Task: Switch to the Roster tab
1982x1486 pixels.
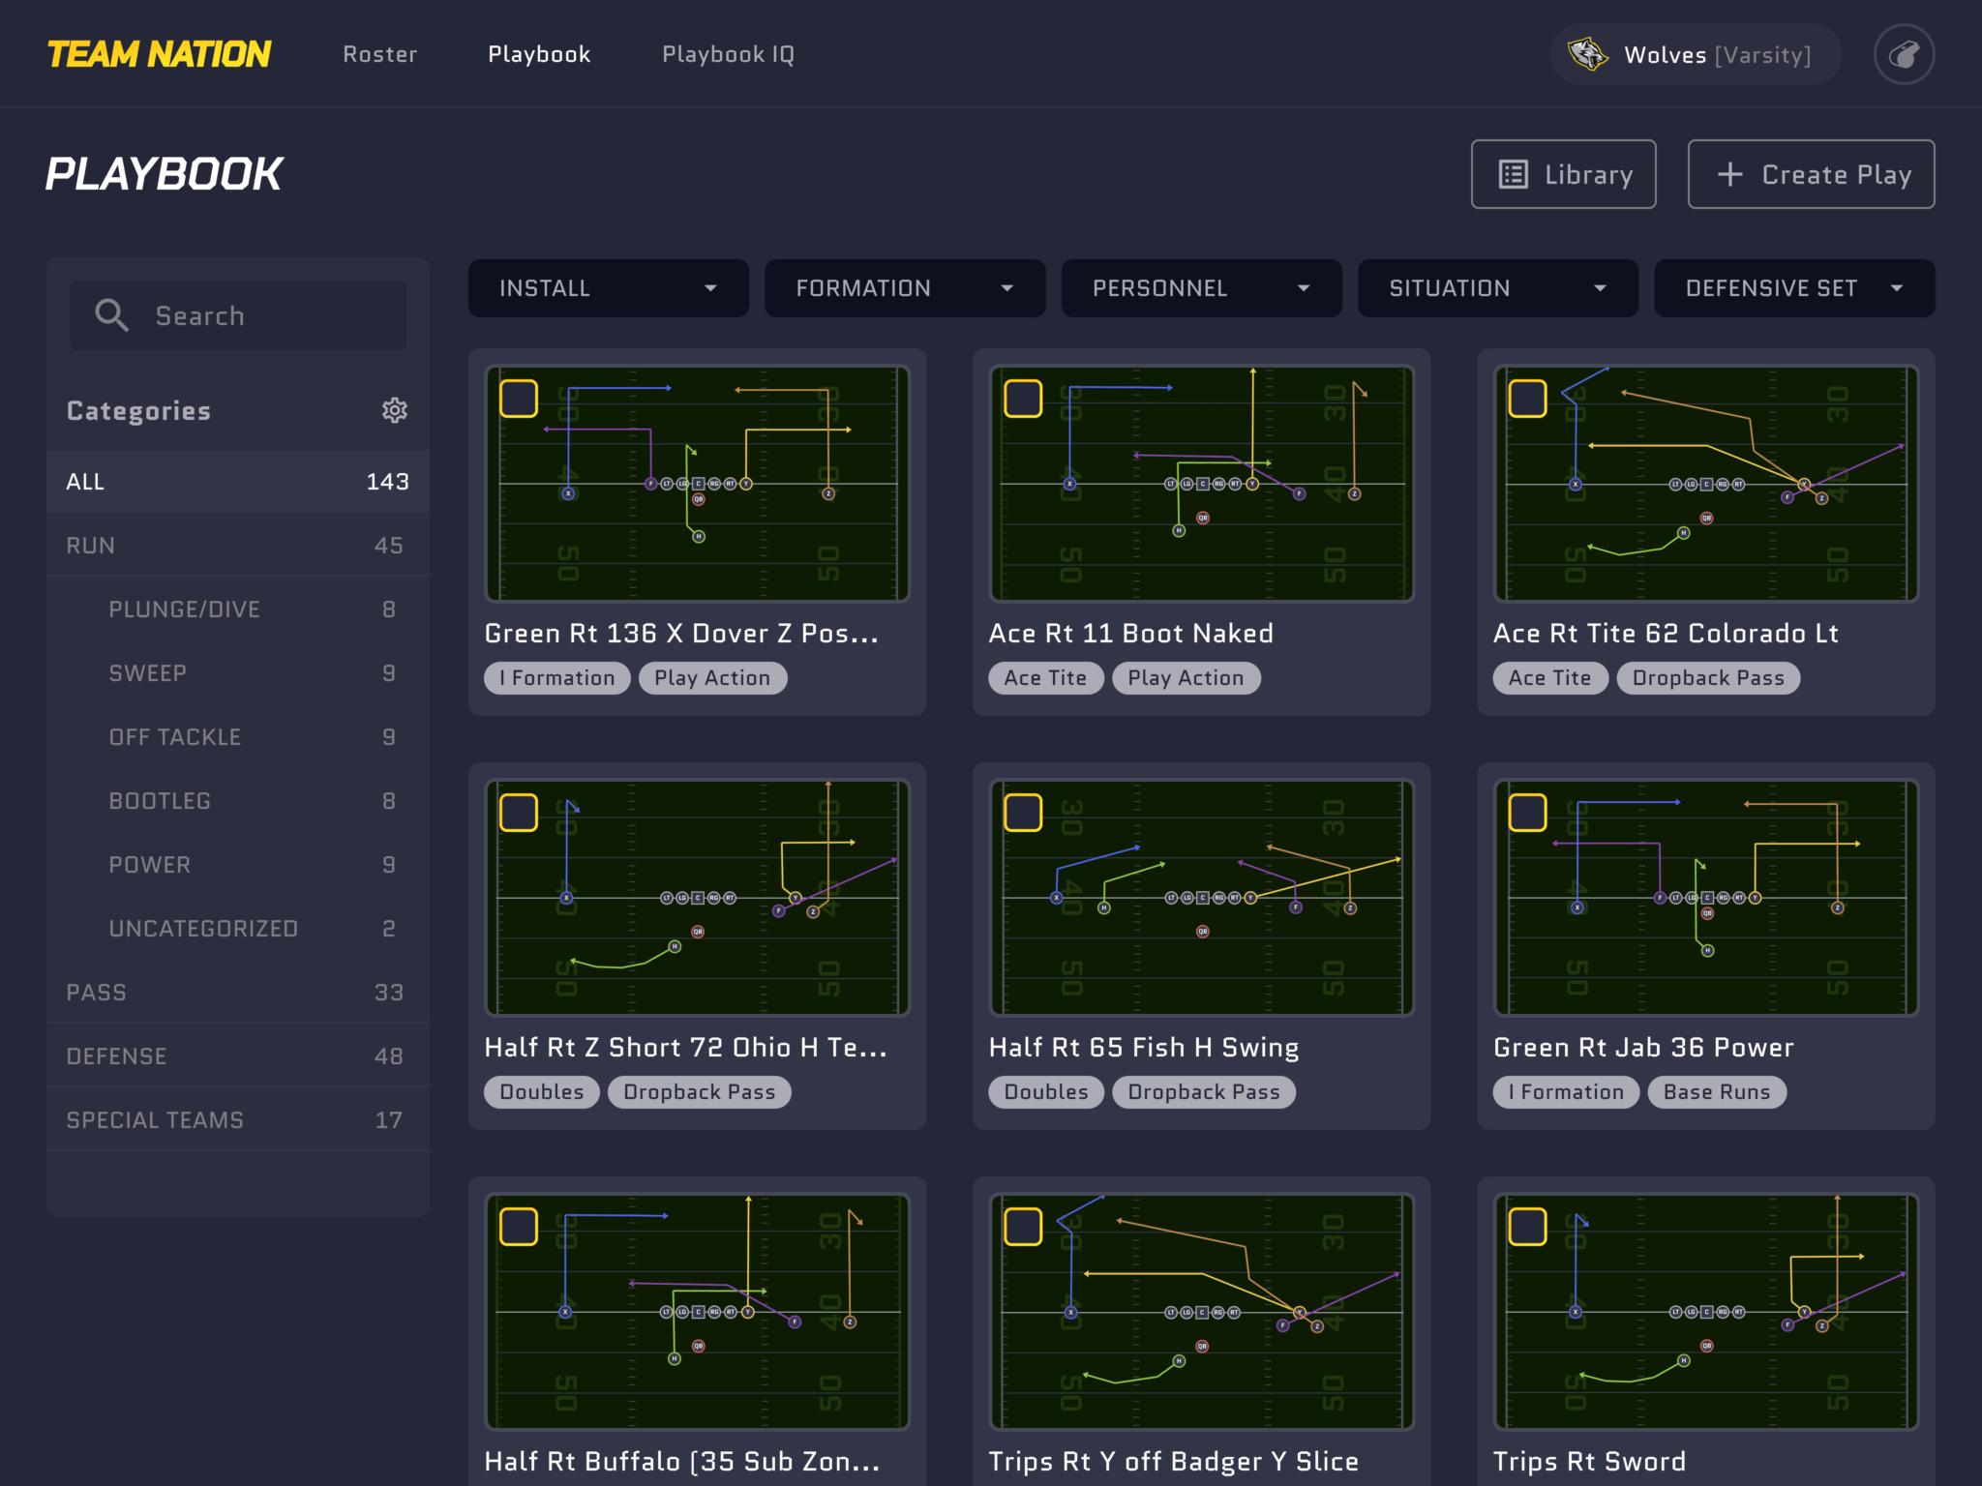Action: point(379,54)
